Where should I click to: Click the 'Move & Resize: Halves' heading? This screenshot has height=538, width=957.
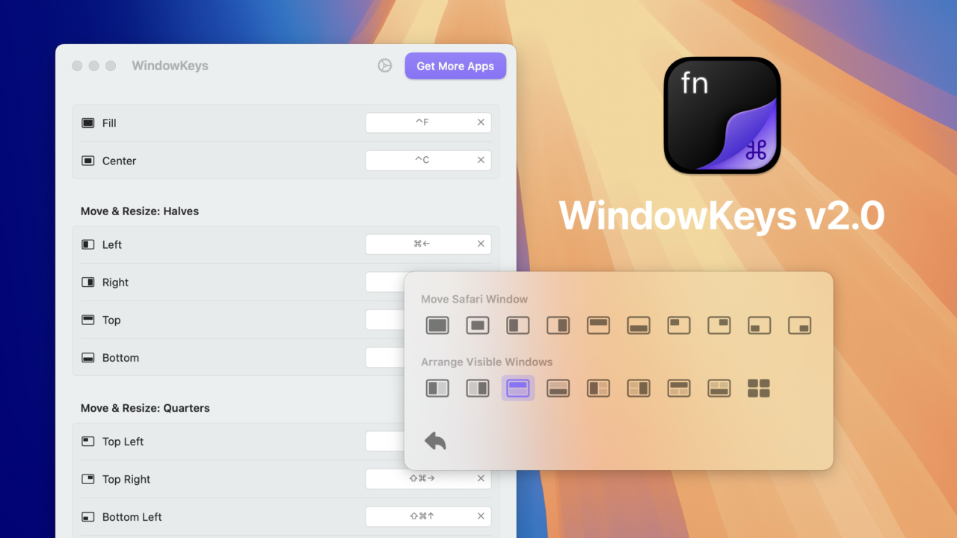pos(140,211)
